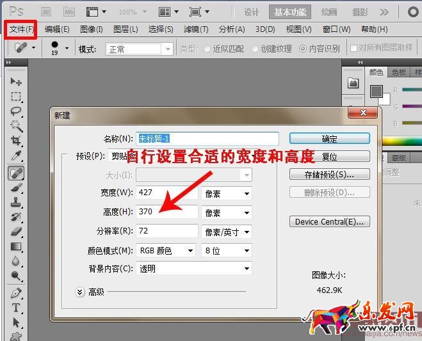Select the Create Texture radio option
The height and width of the screenshot is (341, 422).
255,49
